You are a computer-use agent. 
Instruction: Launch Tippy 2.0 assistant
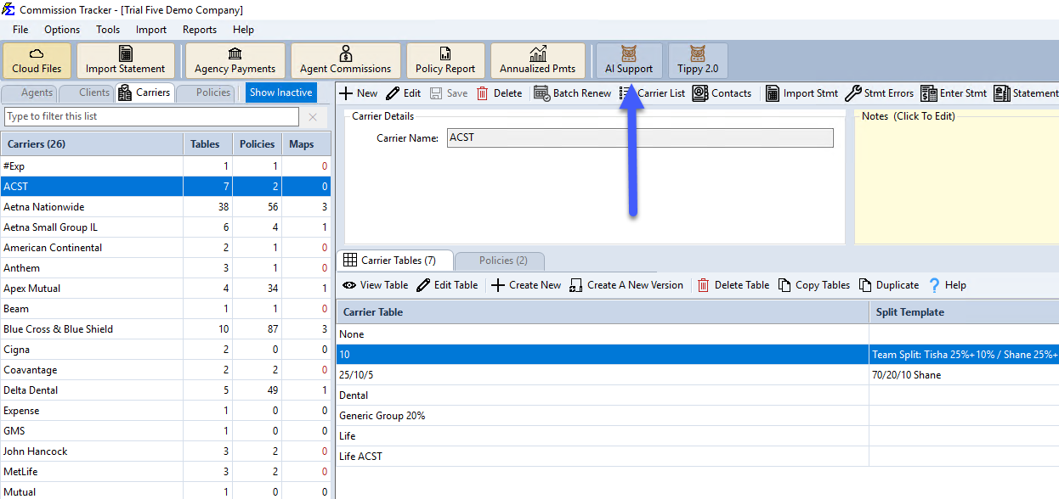click(x=698, y=60)
